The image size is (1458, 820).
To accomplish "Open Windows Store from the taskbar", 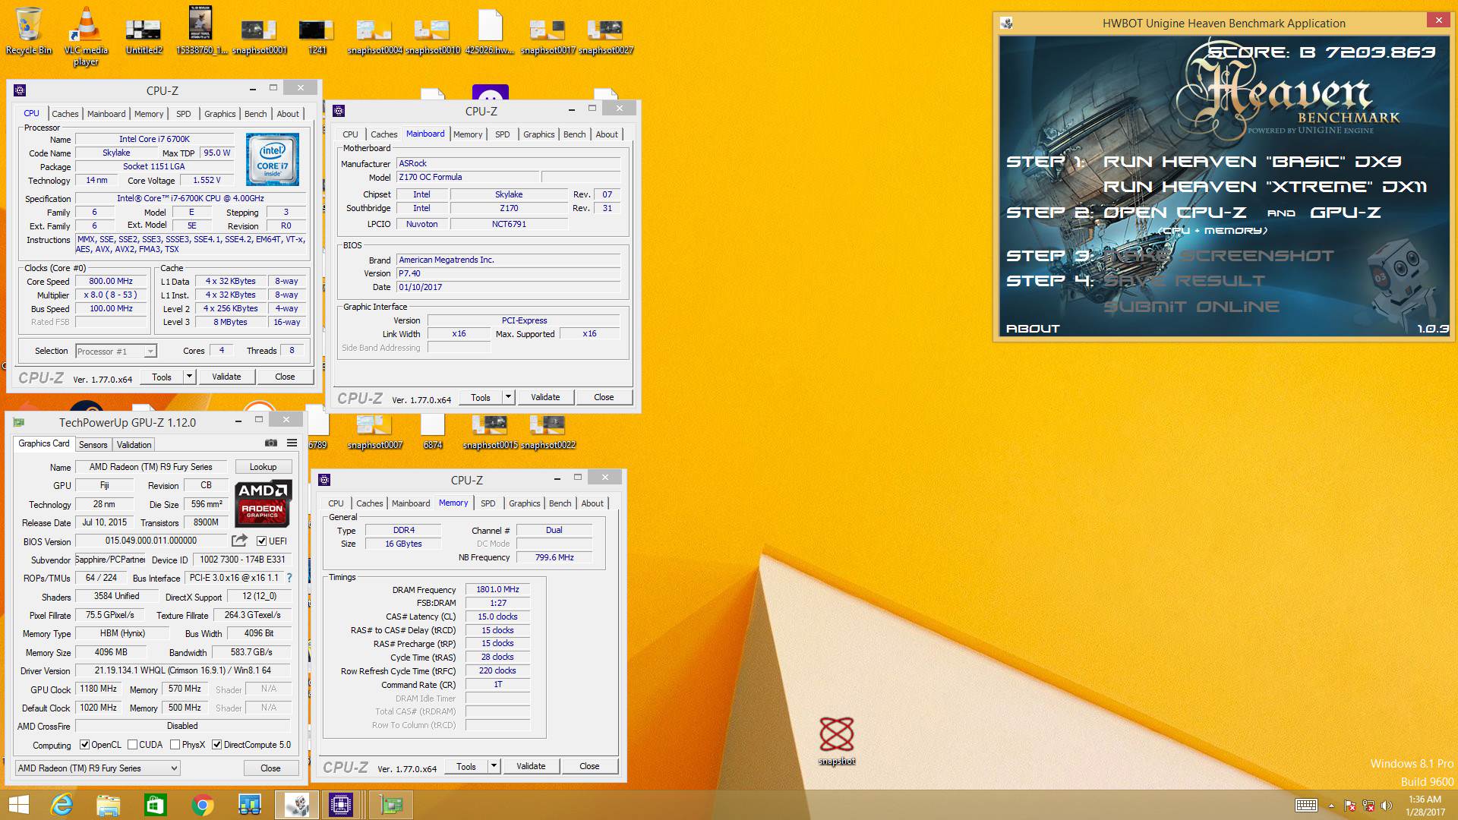I will click(156, 805).
